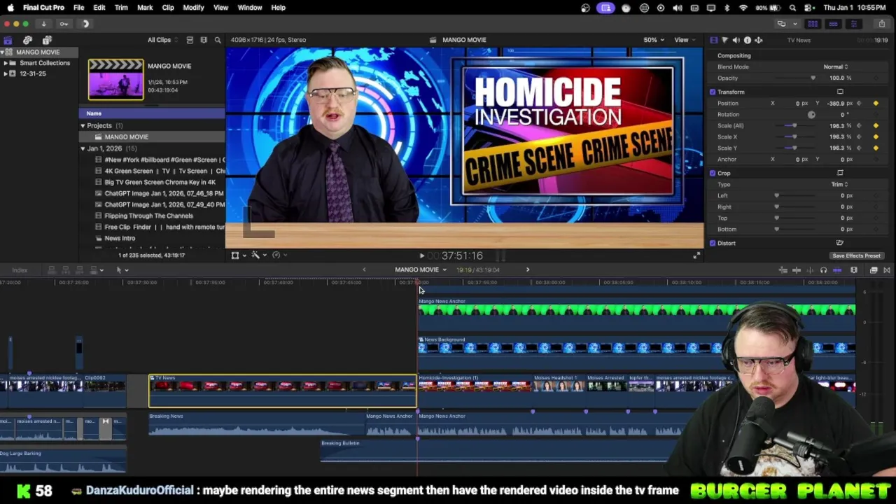Open the Audio inspector speaker icon
The height and width of the screenshot is (504, 896).
tap(736, 40)
